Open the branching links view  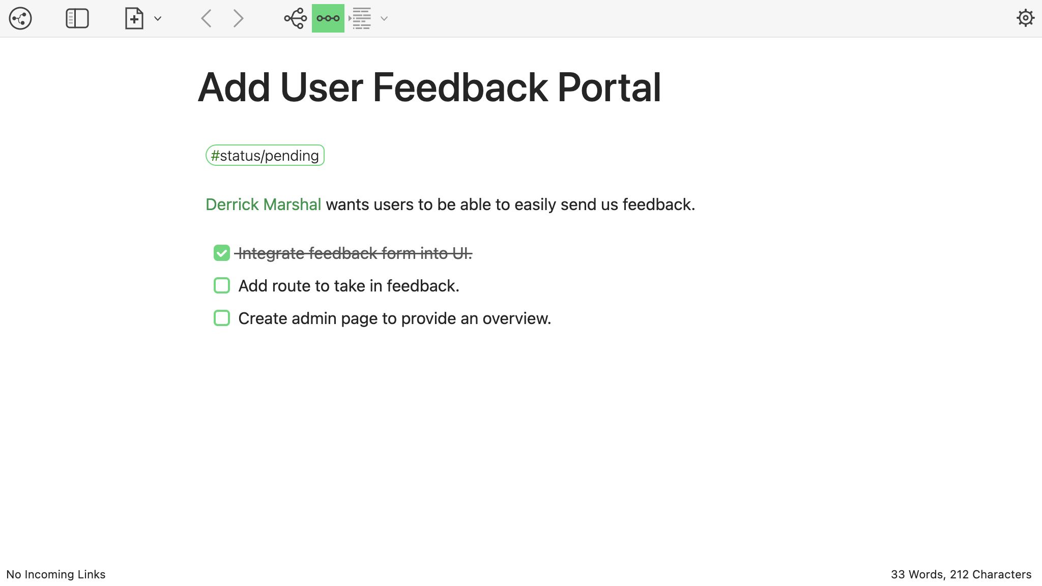[295, 18]
